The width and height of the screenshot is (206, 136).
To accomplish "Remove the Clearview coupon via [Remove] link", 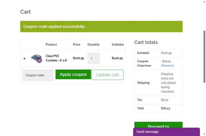I will coord(167,65).
